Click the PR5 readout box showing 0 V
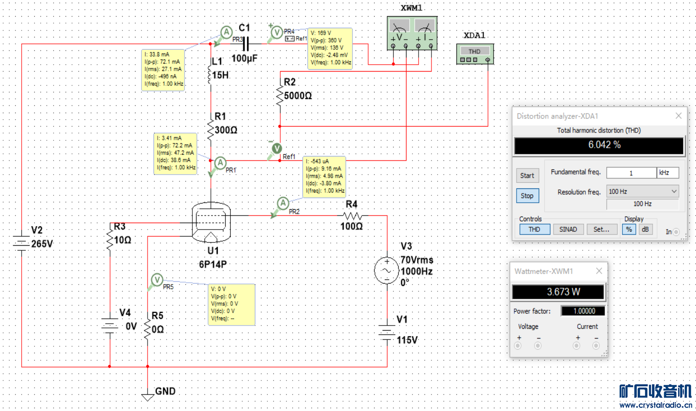The width and height of the screenshot is (696, 411). pos(232,304)
